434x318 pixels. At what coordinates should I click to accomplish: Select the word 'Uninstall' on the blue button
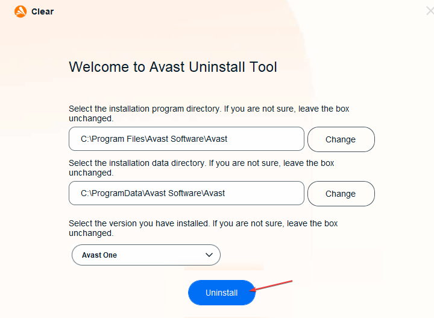(x=221, y=293)
